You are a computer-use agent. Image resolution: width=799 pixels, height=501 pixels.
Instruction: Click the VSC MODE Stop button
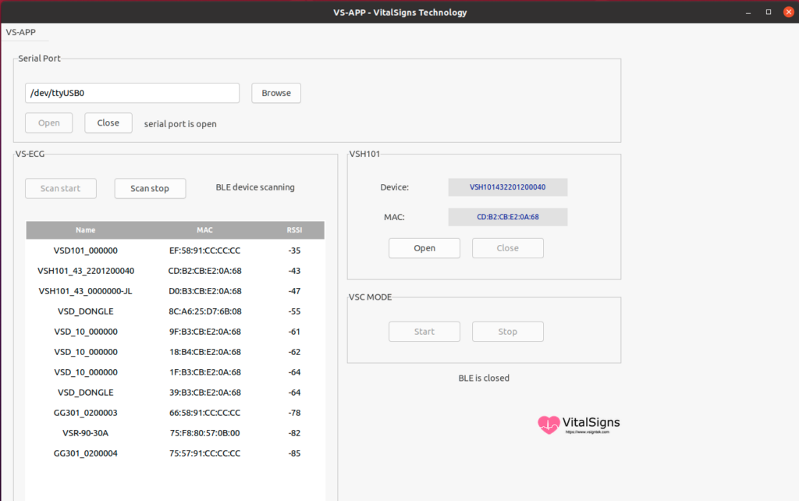[x=507, y=332]
